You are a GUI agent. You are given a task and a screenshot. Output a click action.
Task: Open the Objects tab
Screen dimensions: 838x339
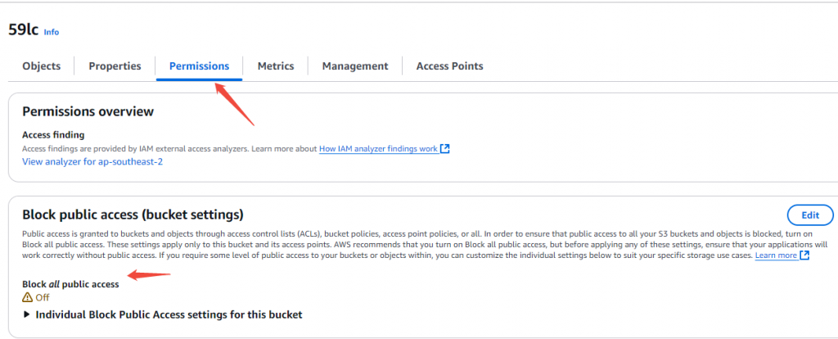[x=41, y=66]
